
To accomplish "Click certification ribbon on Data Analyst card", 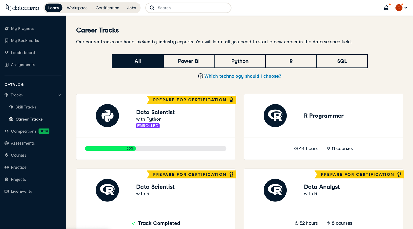I will click(x=359, y=175).
